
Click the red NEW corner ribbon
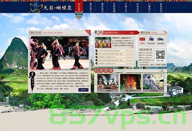[x=88, y=32]
